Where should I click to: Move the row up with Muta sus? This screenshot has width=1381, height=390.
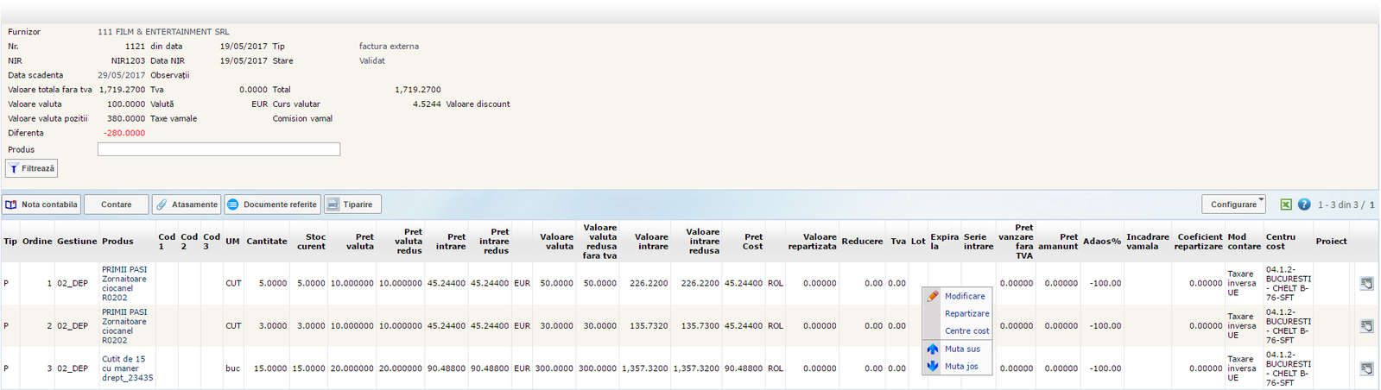click(x=961, y=349)
